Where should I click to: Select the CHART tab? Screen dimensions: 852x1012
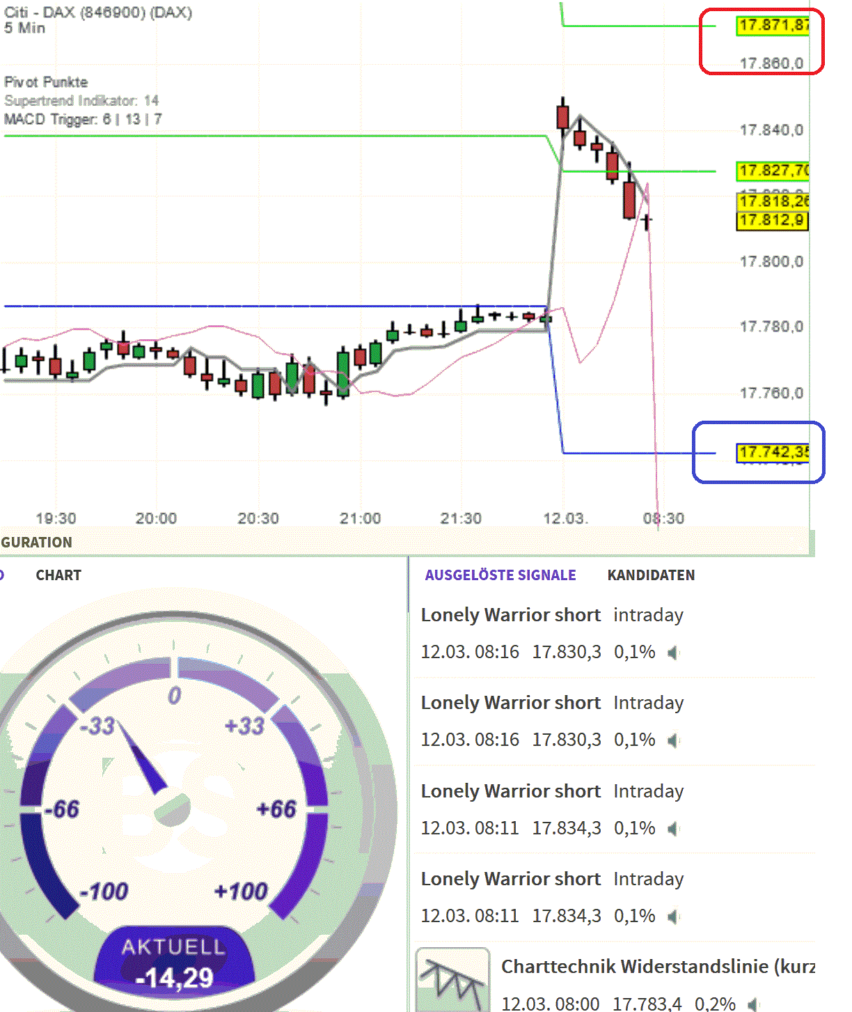point(58,575)
